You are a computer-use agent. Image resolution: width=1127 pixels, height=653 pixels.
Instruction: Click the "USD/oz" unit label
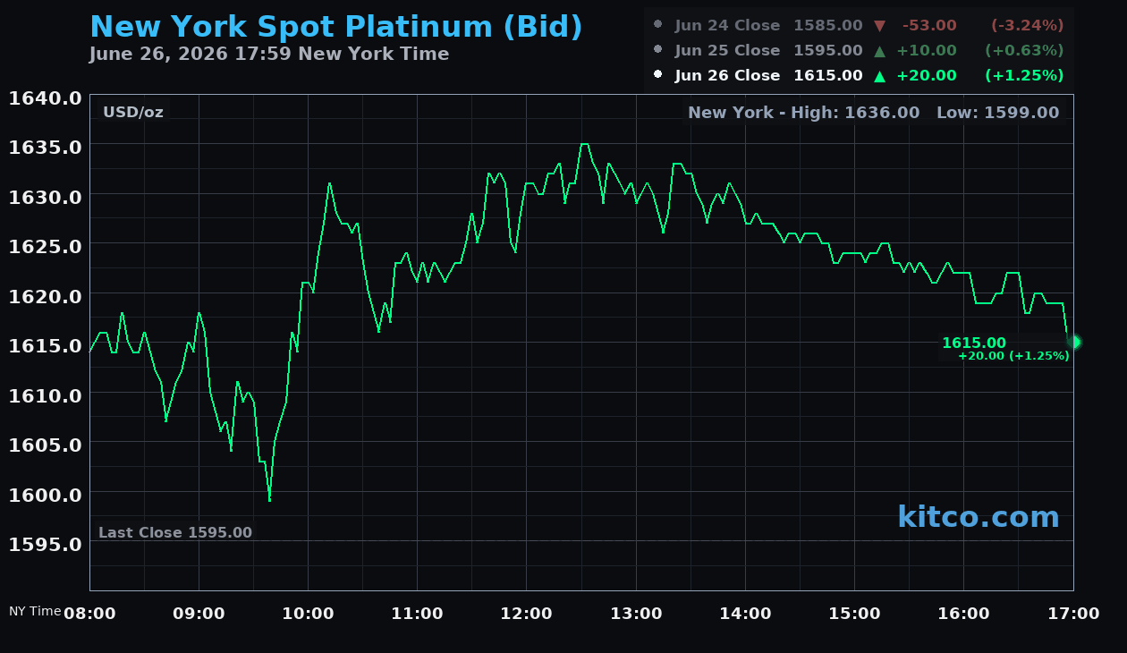tap(133, 113)
